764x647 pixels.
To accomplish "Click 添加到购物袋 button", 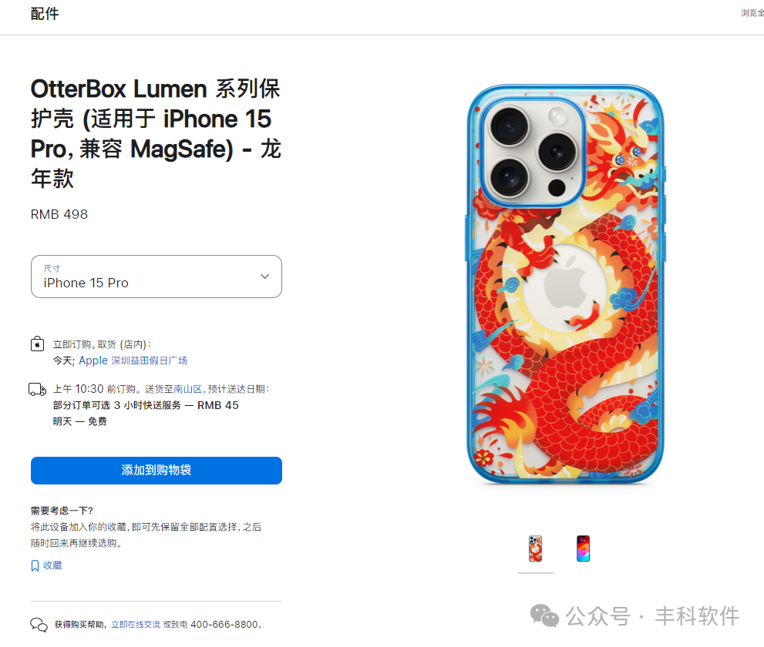I will [157, 471].
